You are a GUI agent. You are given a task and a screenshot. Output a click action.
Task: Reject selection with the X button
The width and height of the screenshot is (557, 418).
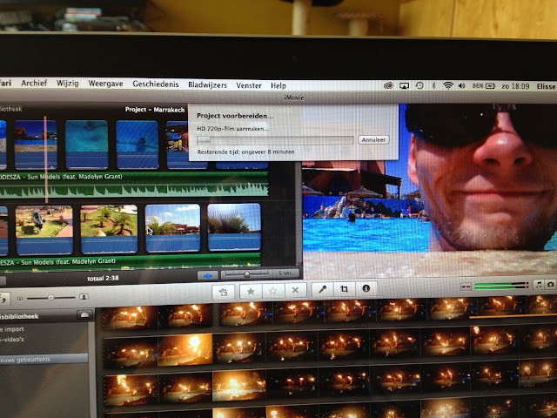[295, 290]
